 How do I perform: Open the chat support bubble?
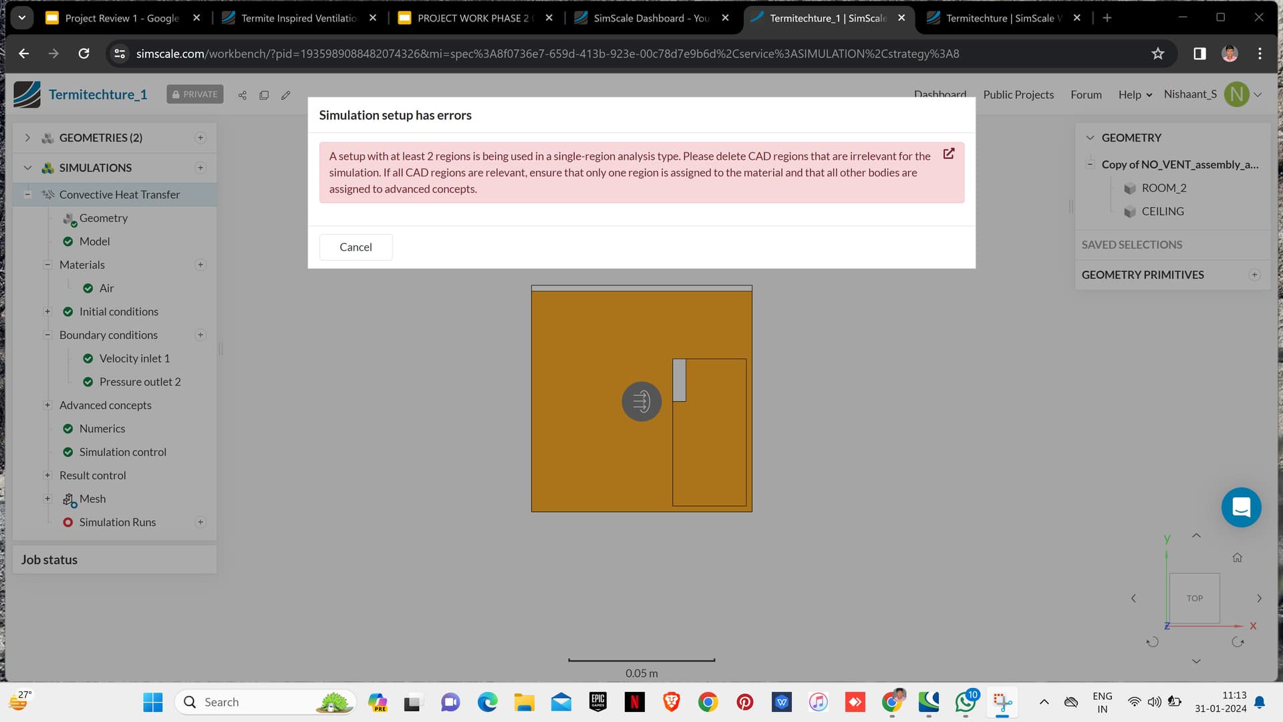point(1241,507)
